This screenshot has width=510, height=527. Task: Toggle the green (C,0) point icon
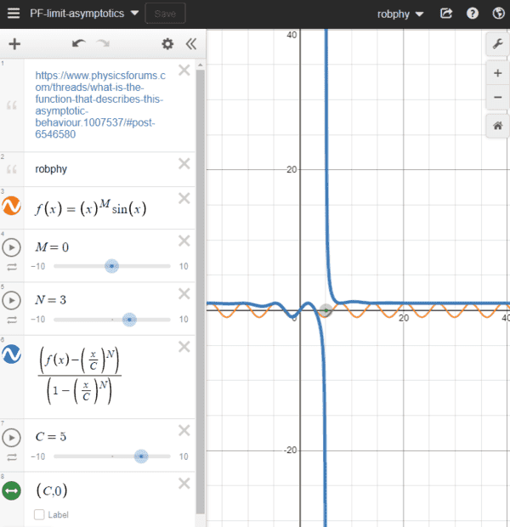11,490
